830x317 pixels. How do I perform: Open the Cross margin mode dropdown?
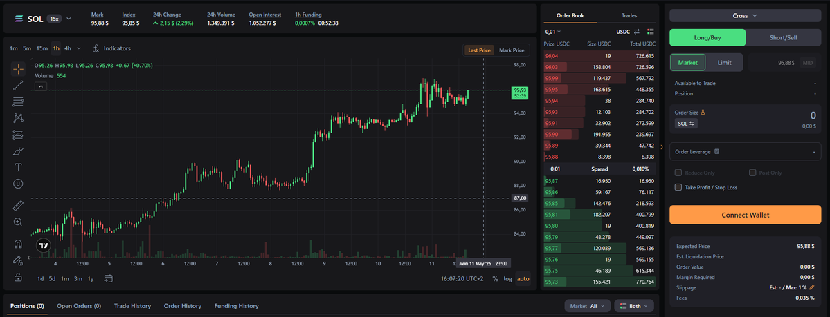[746, 16]
